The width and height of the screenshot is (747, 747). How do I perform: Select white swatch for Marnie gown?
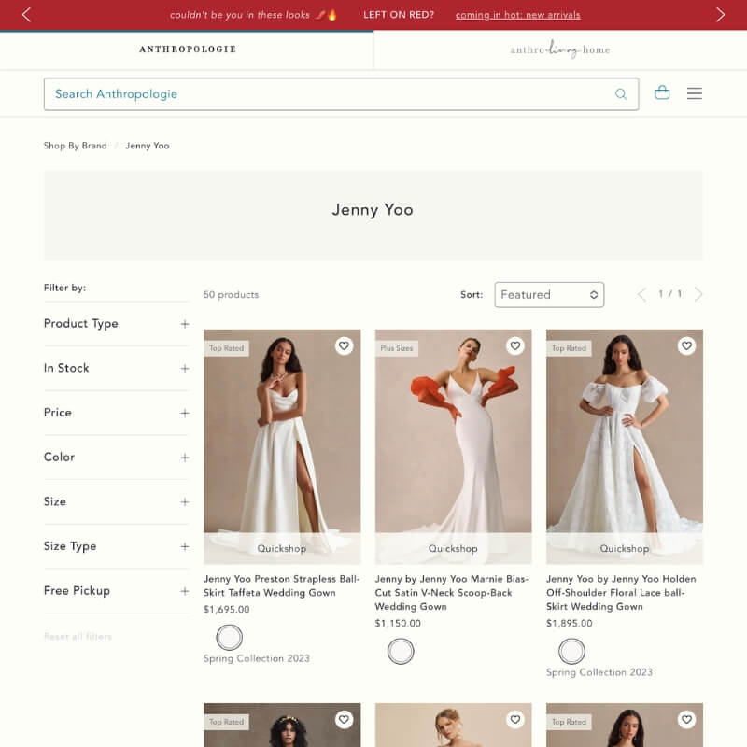[x=401, y=651]
